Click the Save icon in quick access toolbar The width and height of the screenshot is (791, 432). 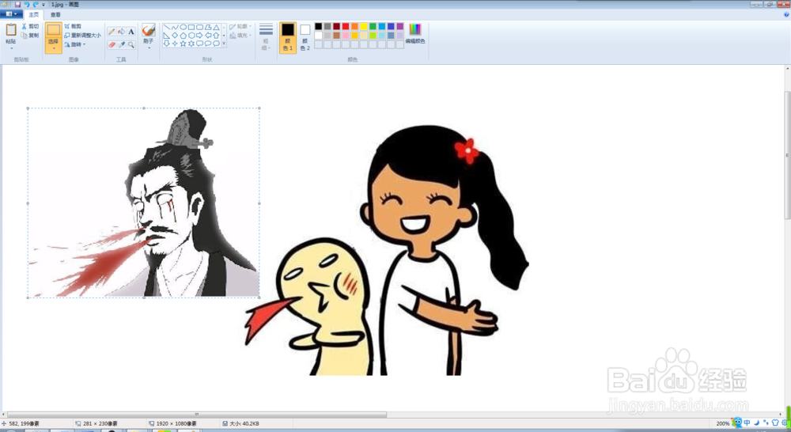pos(17,4)
